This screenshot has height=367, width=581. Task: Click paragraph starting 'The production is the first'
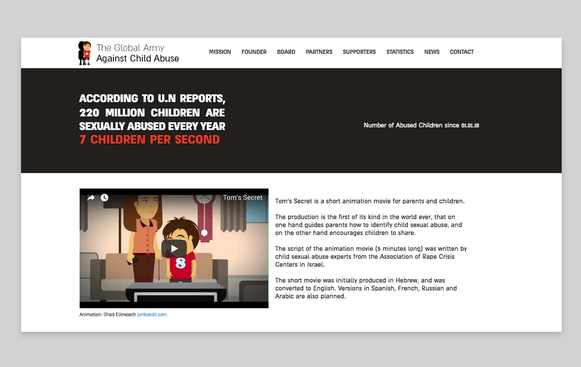pyautogui.click(x=368, y=225)
